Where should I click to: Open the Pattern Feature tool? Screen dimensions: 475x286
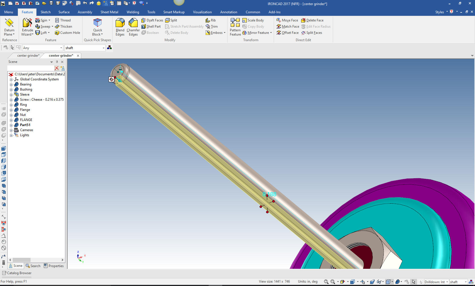235,27
